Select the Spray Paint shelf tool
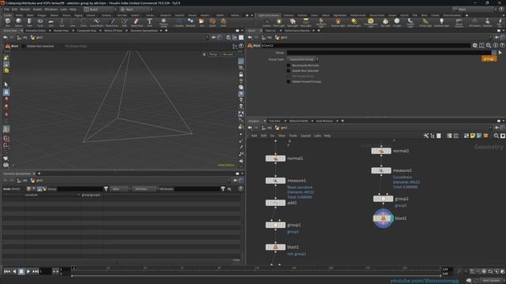The height and width of the screenshot is (284, 506). click(x=137, y=22)
